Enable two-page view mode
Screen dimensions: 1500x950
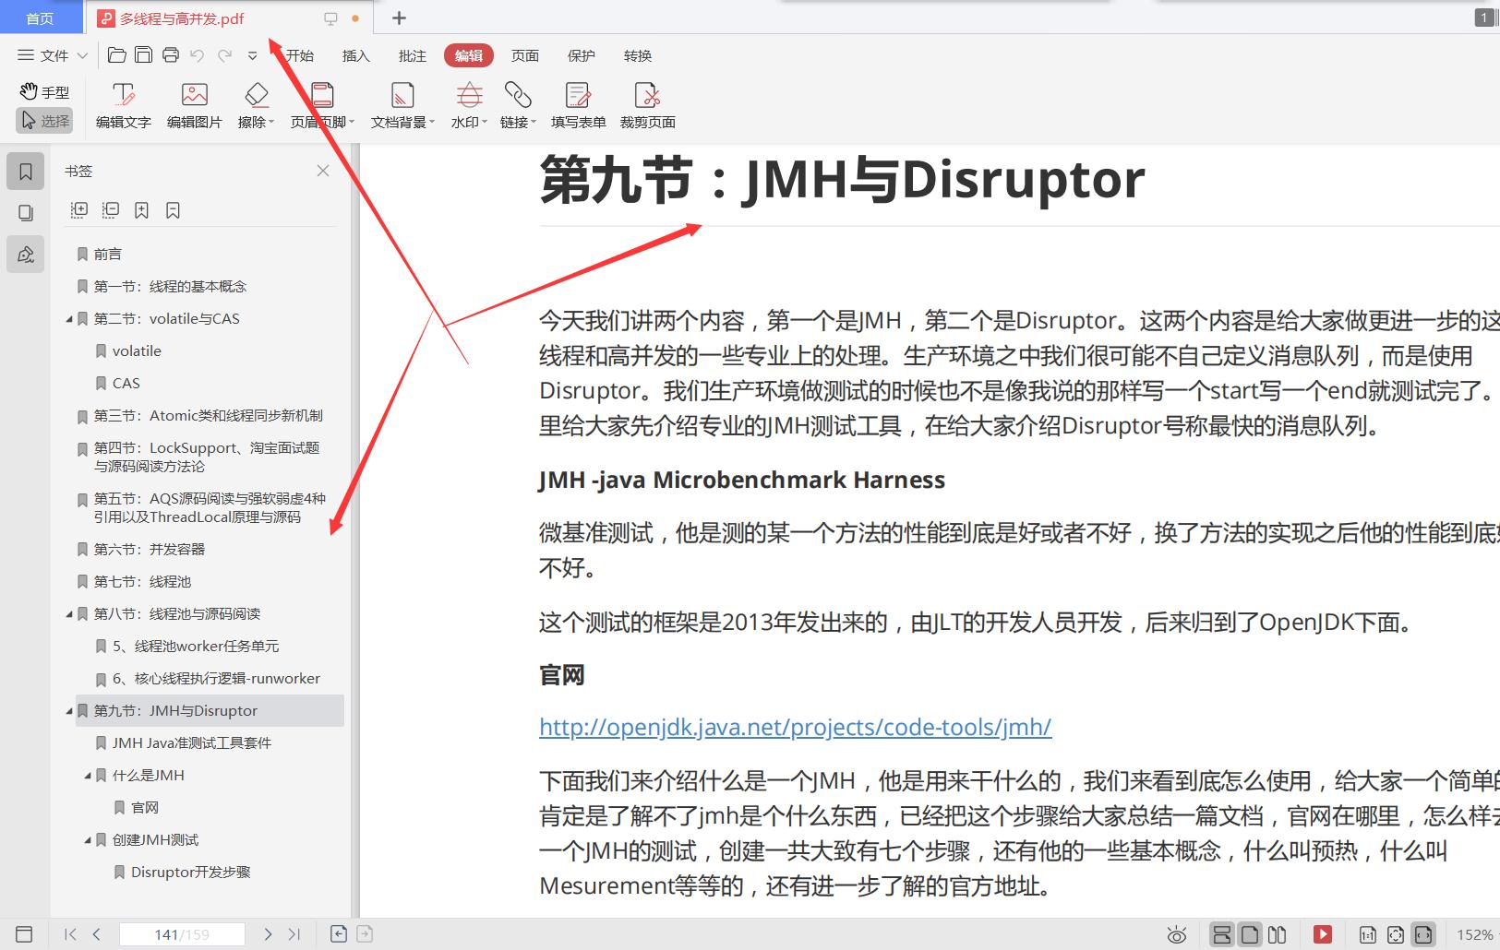(1278, 934)
